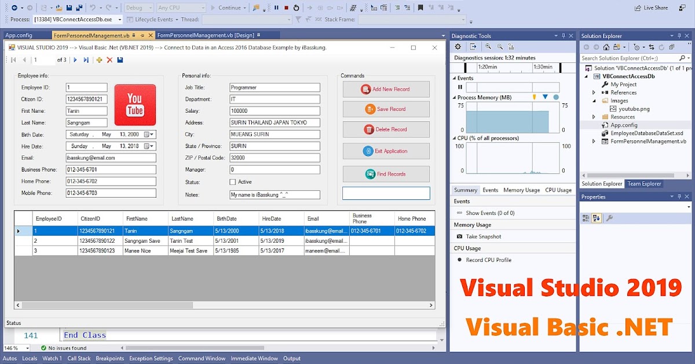Zoom in on the Diagnostic Tools timeline
Image resolution: width=695 pixels, height=364 pixels.
point(488,46)
